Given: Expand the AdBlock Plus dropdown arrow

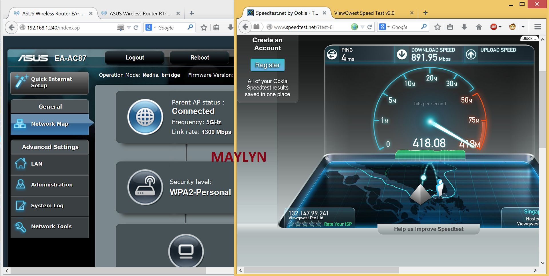Looking at the screenshot, I should (x=500, y=27).
